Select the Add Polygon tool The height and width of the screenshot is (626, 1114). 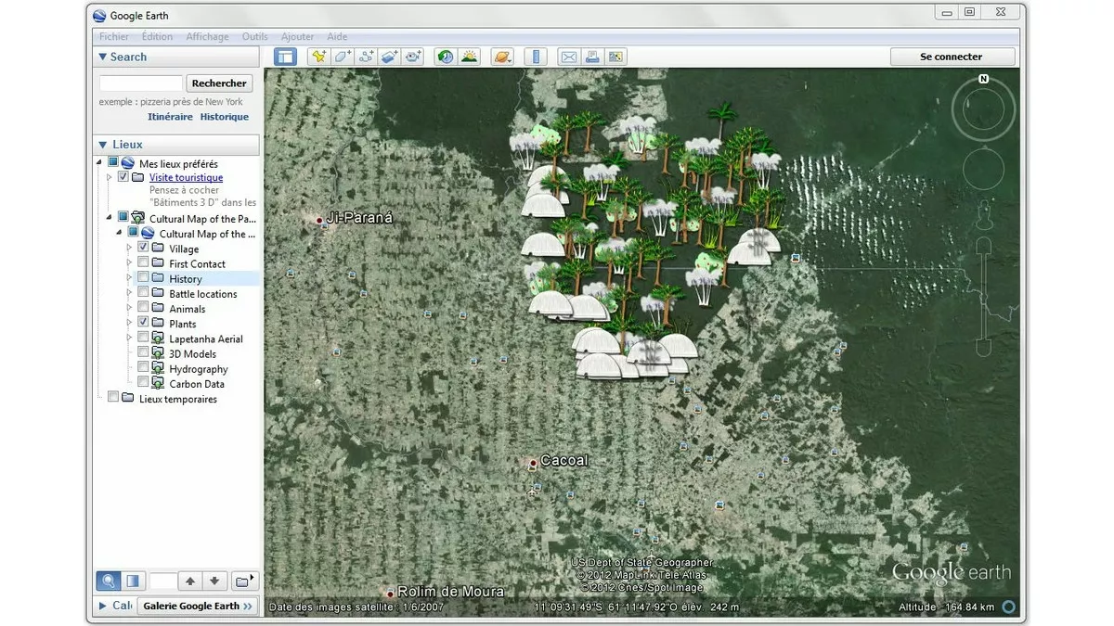pyautogui.click(x=342, y=56)
